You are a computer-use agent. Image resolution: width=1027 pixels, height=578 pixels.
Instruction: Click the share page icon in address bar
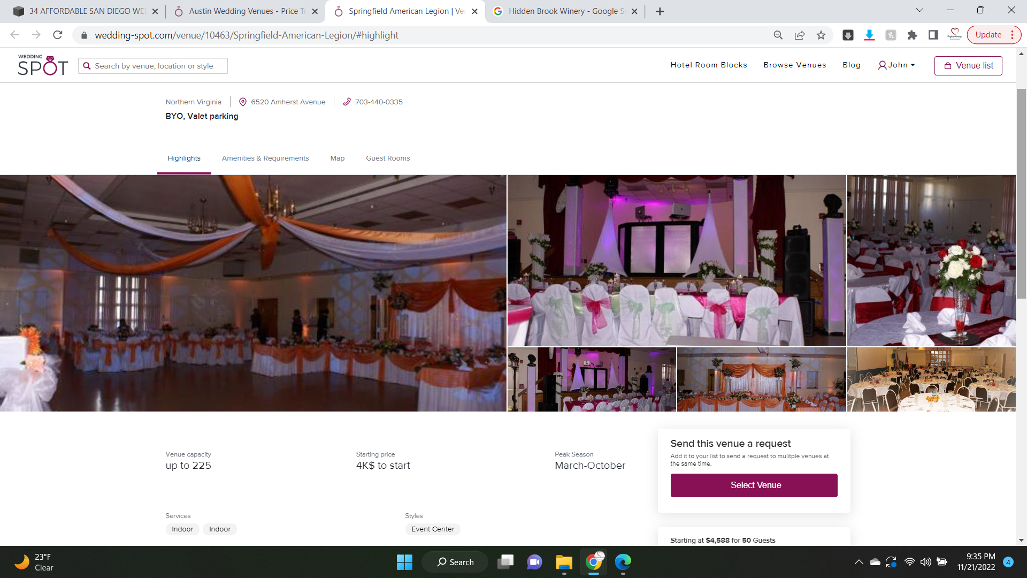coord(799,35)
